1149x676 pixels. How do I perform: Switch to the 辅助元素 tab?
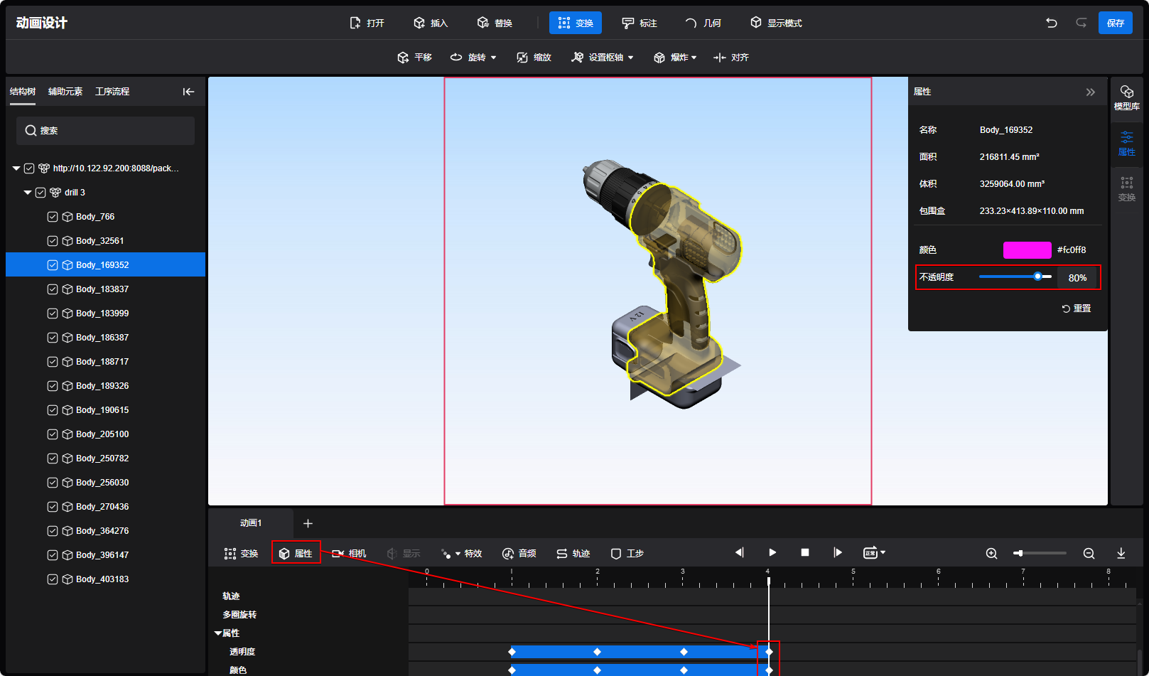tap(65, 92)
